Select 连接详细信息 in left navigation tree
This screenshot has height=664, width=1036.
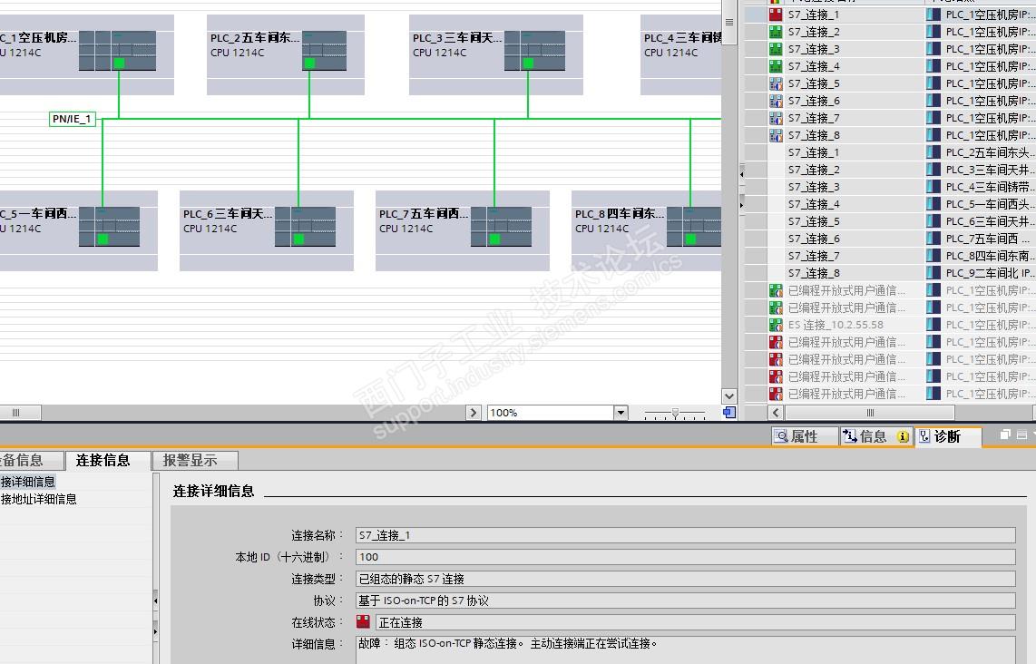point(28,482)
